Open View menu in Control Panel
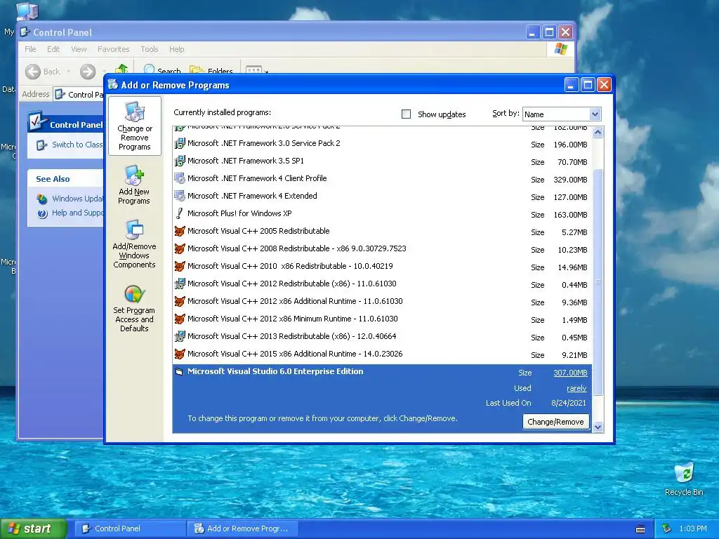 79,49
